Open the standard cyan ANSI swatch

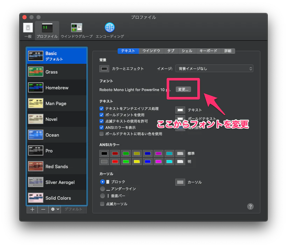coord(169,153)
